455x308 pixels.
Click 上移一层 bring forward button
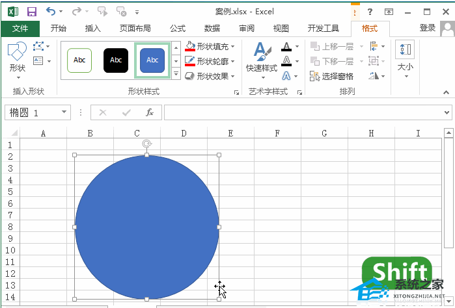click(332, 46)
